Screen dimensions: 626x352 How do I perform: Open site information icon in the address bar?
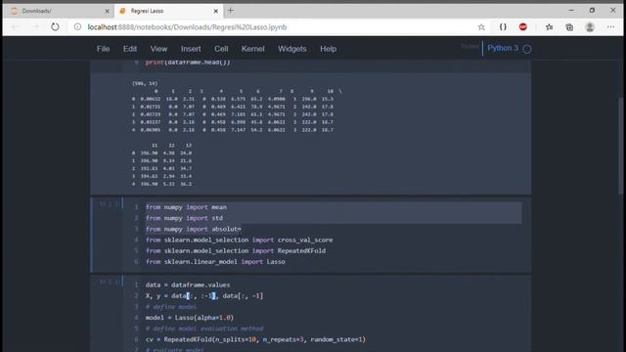click(x=78, y=27)
